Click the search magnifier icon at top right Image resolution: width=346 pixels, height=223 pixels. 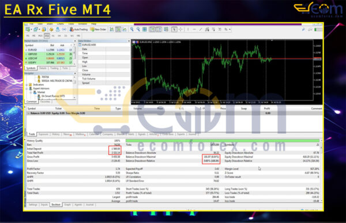click(x=304, y=29)
